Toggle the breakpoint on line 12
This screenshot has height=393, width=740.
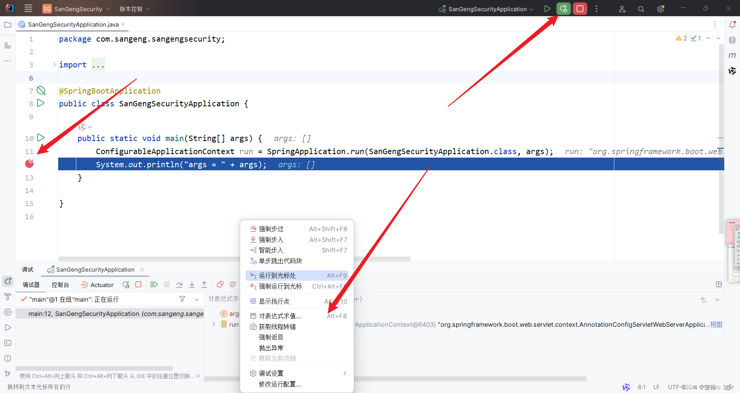(29, 164)
